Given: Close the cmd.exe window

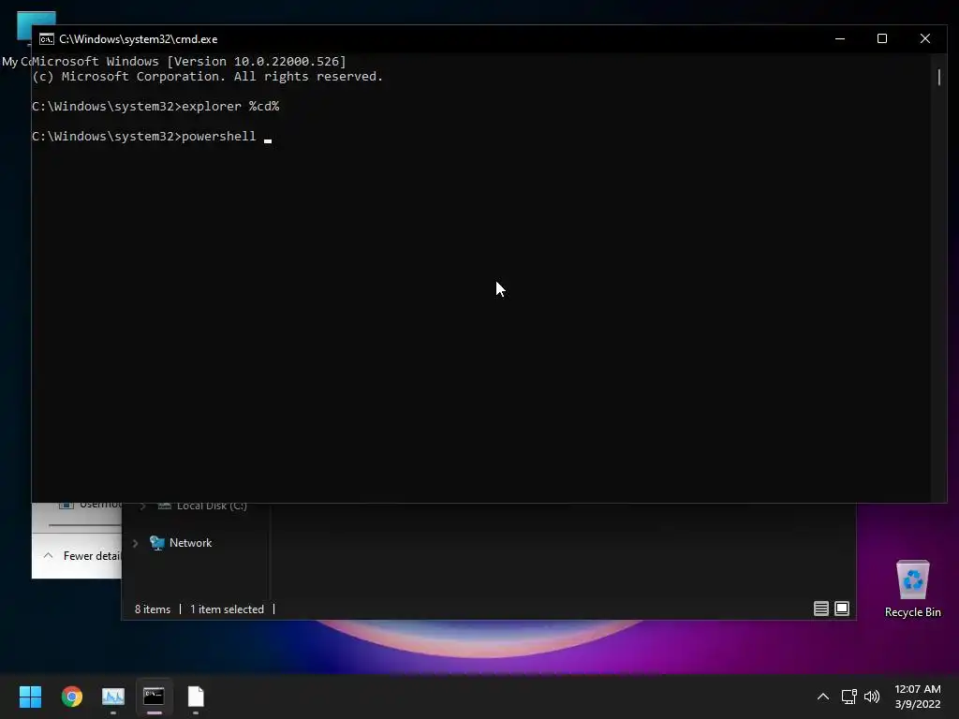Looking at the screenshot, I should click(x=924, y=38).
